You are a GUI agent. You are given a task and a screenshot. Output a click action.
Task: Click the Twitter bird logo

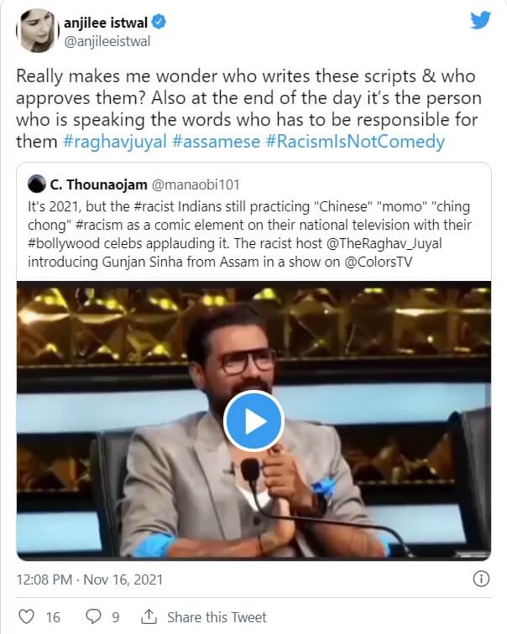click(x=479, y=21)
